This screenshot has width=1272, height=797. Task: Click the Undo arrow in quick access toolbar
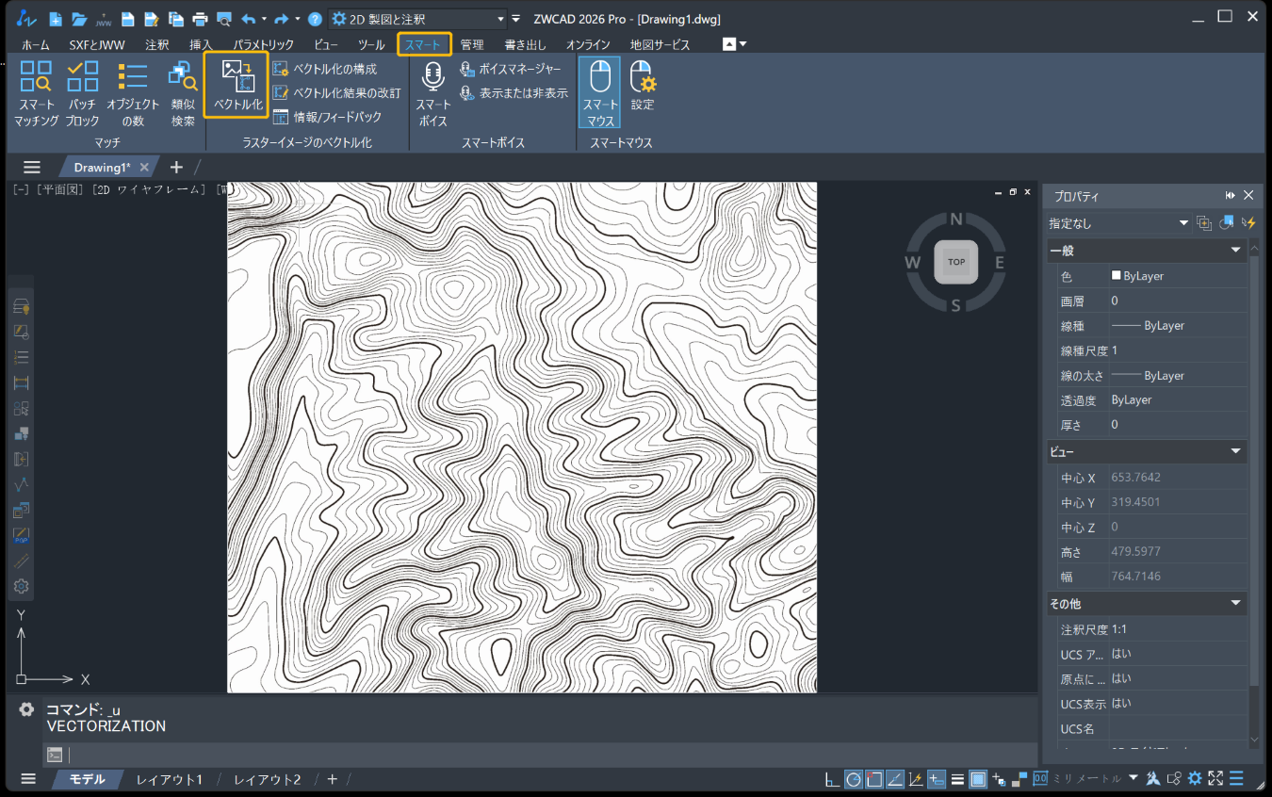249,19
